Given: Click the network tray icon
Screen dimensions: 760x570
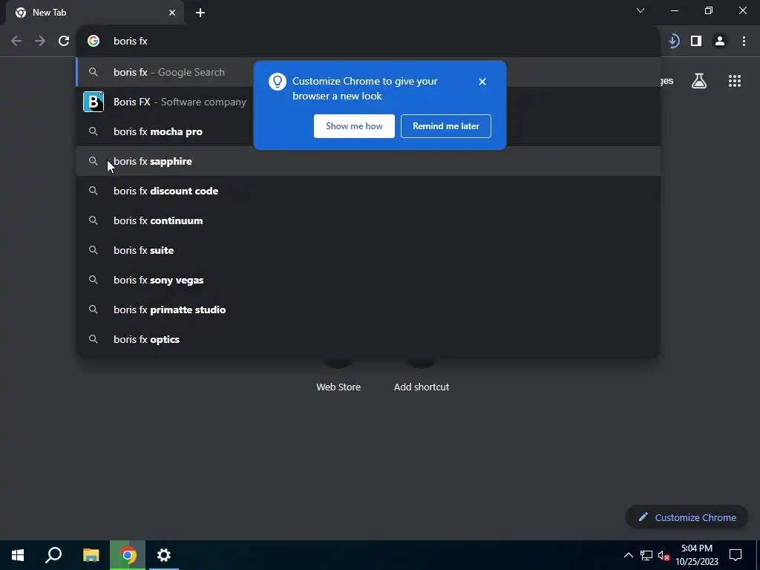Looking at the screenshot, I should pos(646,555).
